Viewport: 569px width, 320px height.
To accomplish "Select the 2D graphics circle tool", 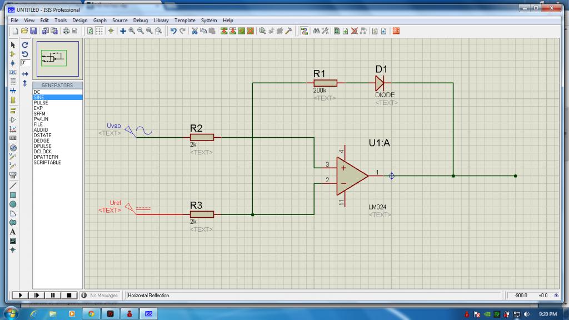I will 13,204.
